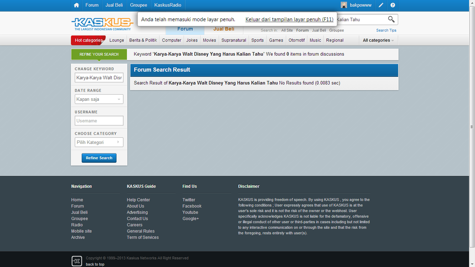
Task: Open Term of Services link
Action: [143, 237]
